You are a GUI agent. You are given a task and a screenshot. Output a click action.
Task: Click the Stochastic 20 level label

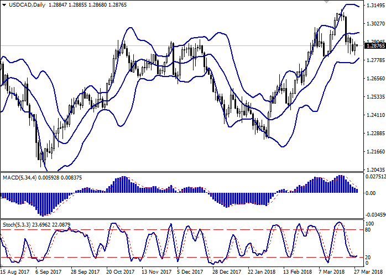pyautogui.click(x=368, y=258)
